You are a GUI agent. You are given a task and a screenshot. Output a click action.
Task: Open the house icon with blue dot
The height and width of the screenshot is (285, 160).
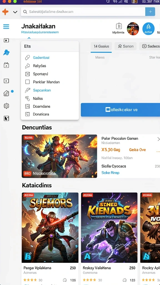pyautogui.click(x=6, y=93)
